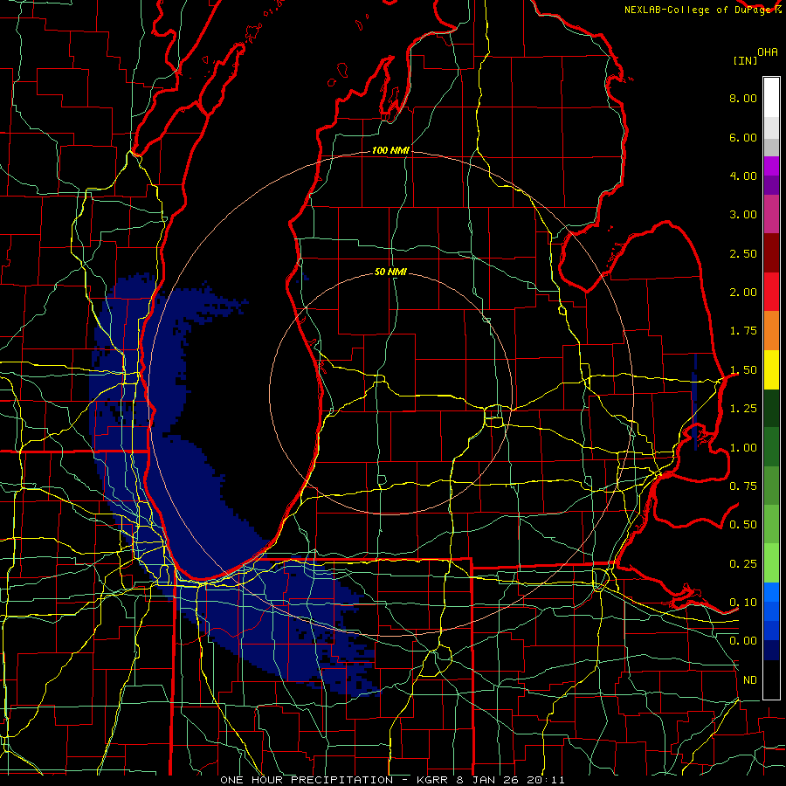Viewport: 786px width, 786px height.
Task: Pick the light blue 0.10 legend swatch
Action: click(x=771, y=591)
